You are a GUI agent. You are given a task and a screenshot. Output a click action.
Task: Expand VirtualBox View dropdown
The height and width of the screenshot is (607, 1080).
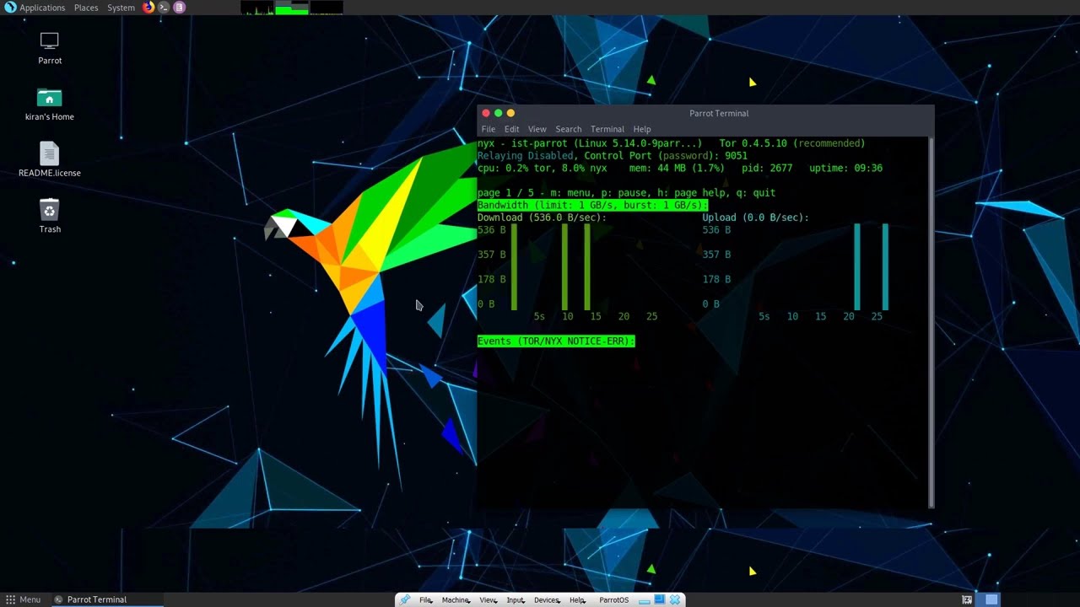point(489,599)
